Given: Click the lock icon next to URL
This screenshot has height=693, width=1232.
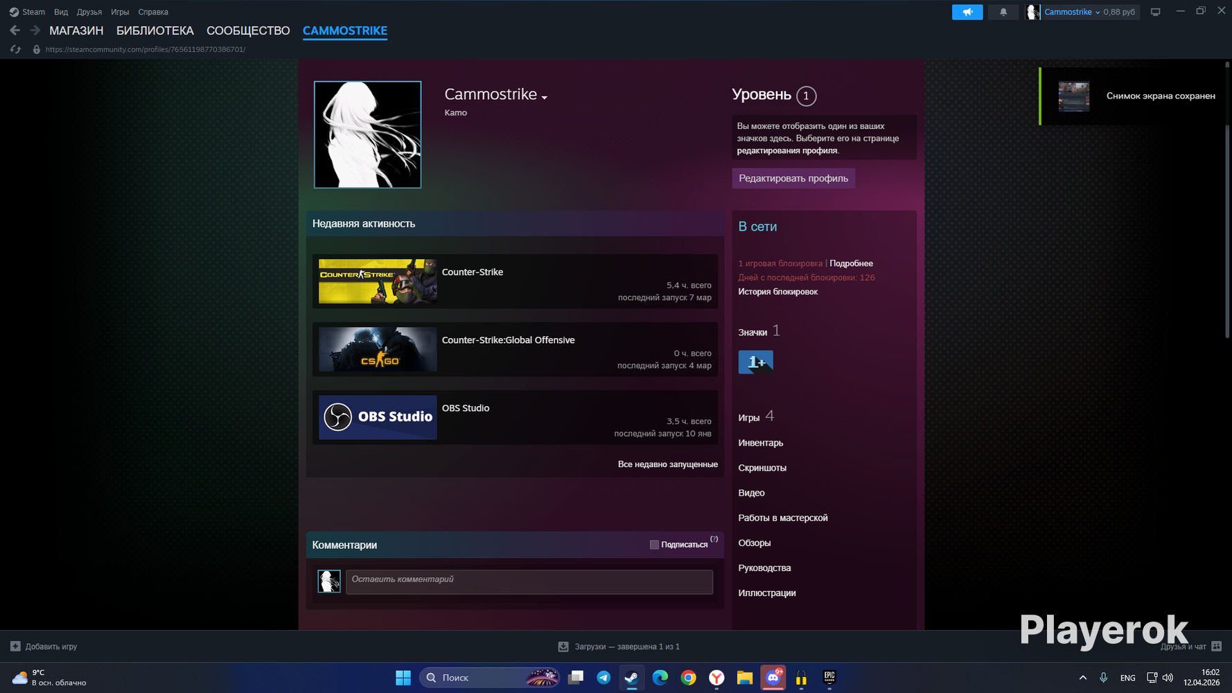Looking at the screenshot, I should point(37,49).
